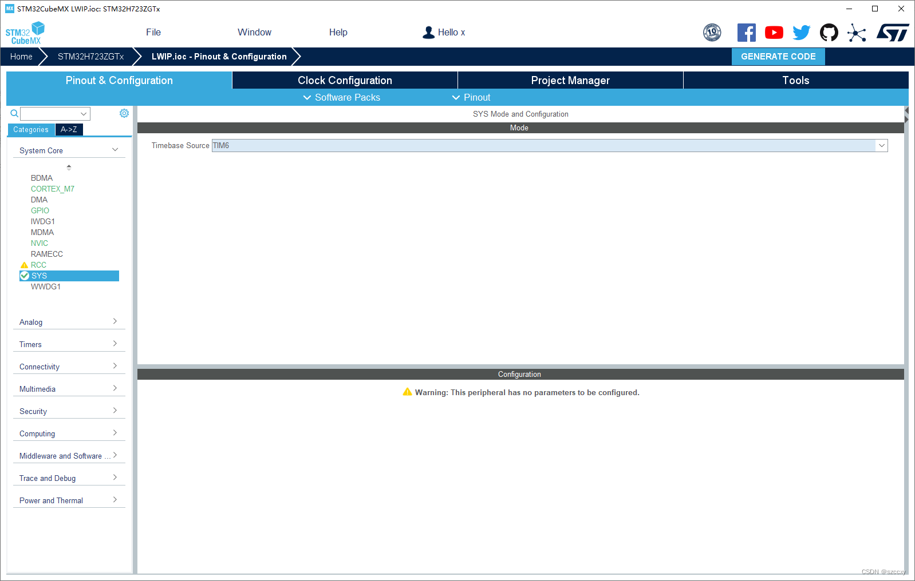
Task: Click the RCC warning triangle icon
Action: coord(24,265)
